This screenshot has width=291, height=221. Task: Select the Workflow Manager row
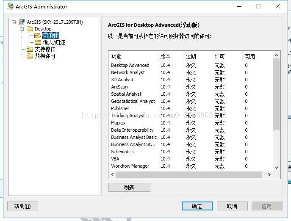191,166
